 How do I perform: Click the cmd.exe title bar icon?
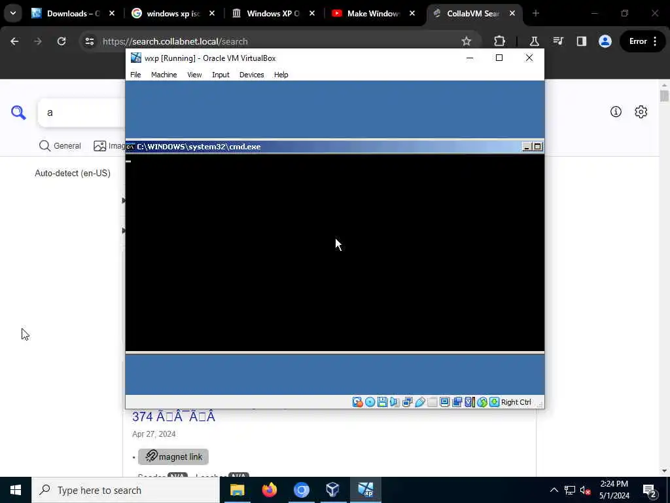pos(130,147)
